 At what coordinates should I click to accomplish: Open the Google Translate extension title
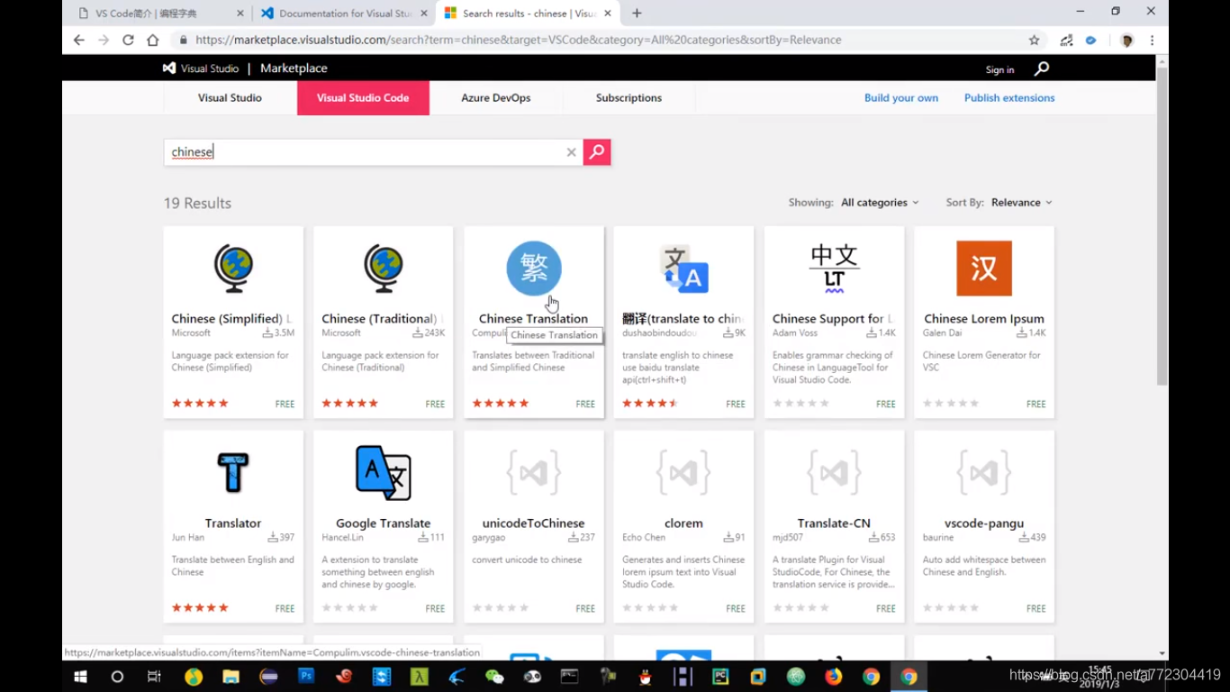(x=383, y=524)
